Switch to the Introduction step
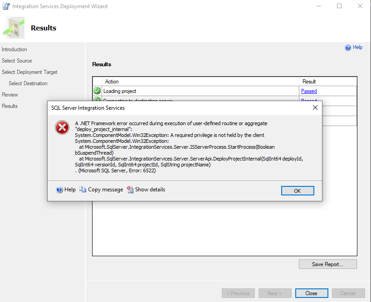The width and height of the screenshot is (371, 302). (x=14, y=49)
